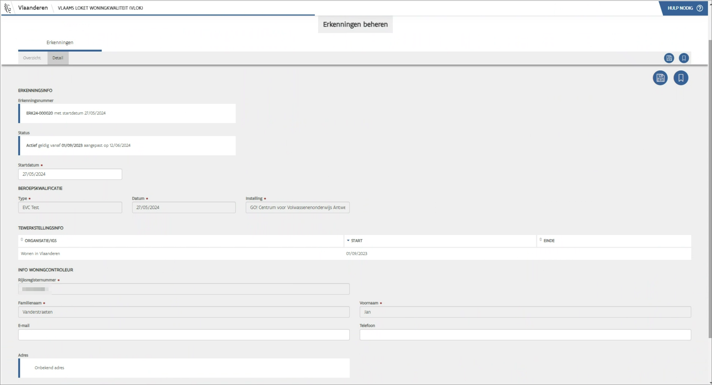Toggle sort order on Start column

(356, 241)
